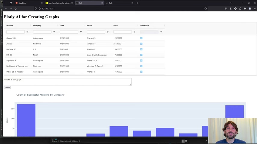This screenshot has width=257, height=144.
Task: Select the date cell '3/21/2000'
Action: point(64,72)
